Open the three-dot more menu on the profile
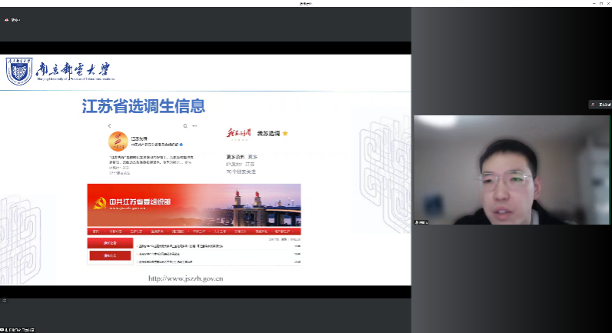612x333 pixels. (x=195, y=125)
